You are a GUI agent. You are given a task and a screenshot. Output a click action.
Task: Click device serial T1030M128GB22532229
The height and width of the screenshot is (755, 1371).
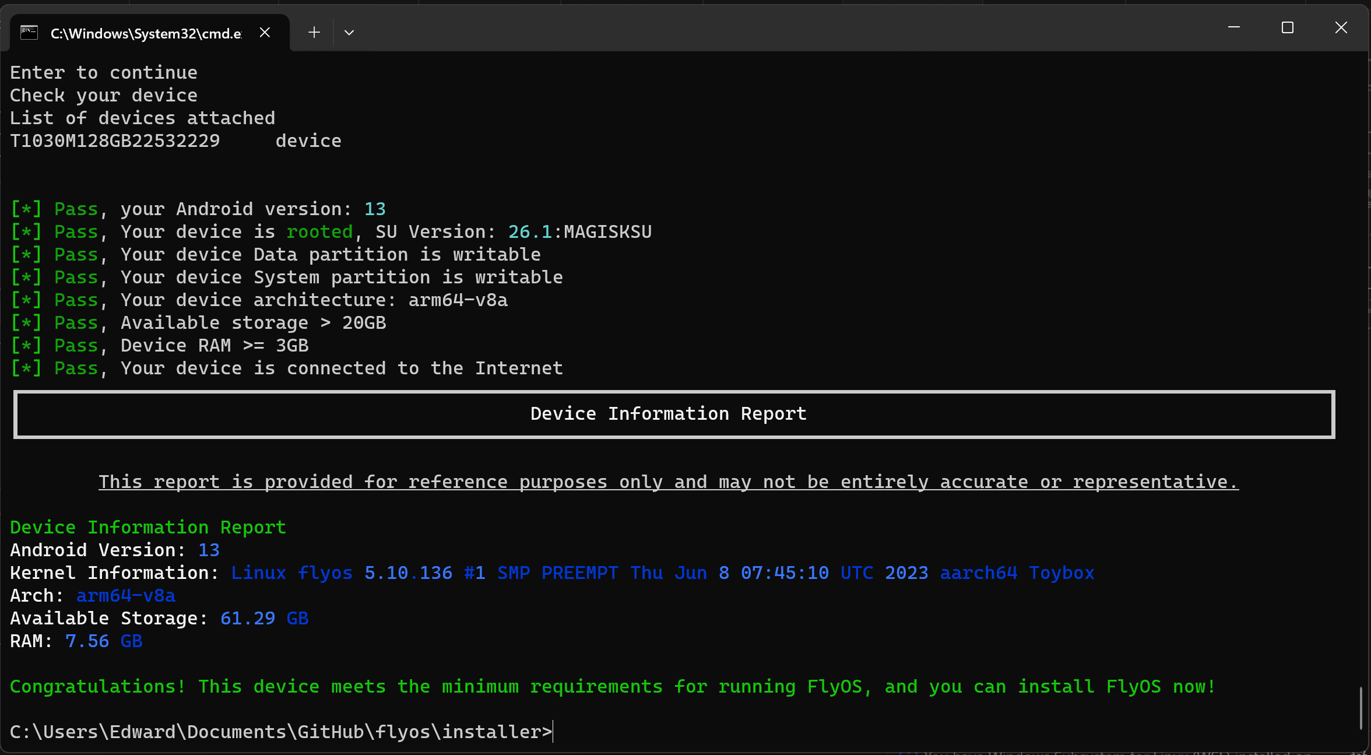(115, 141)
